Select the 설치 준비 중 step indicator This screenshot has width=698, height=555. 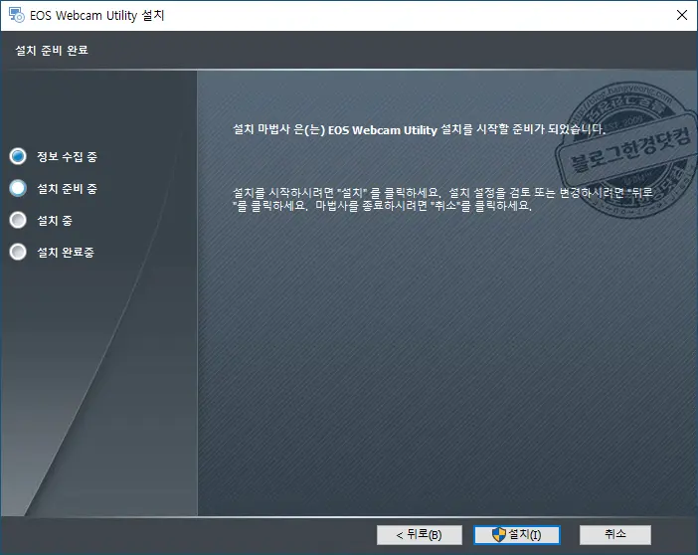click(18, 188)
